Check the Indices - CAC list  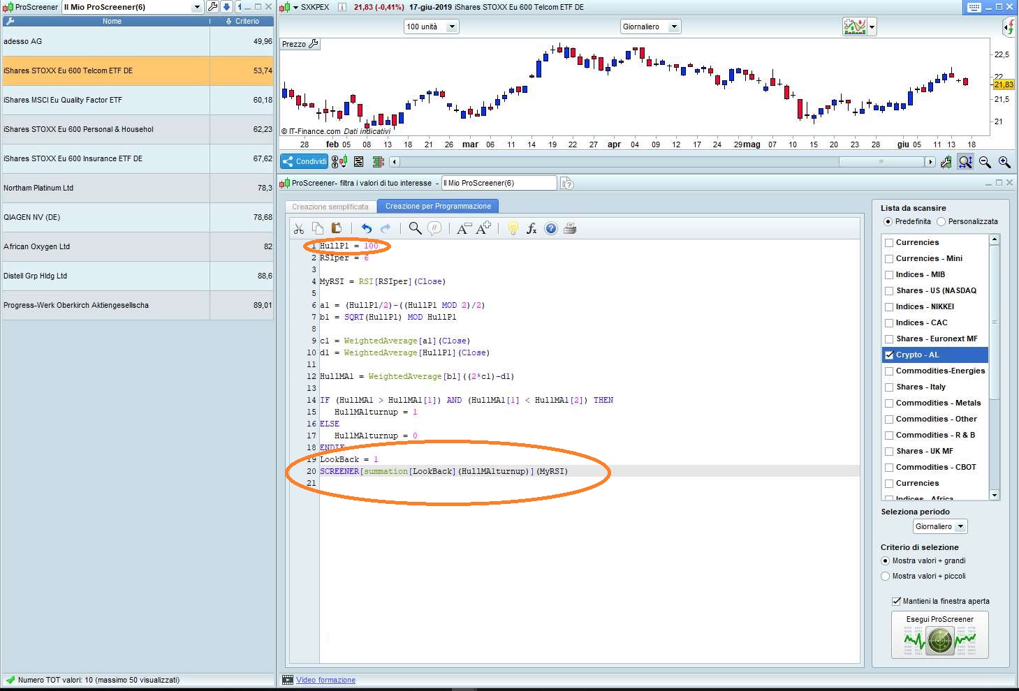[x=889, y=323]
